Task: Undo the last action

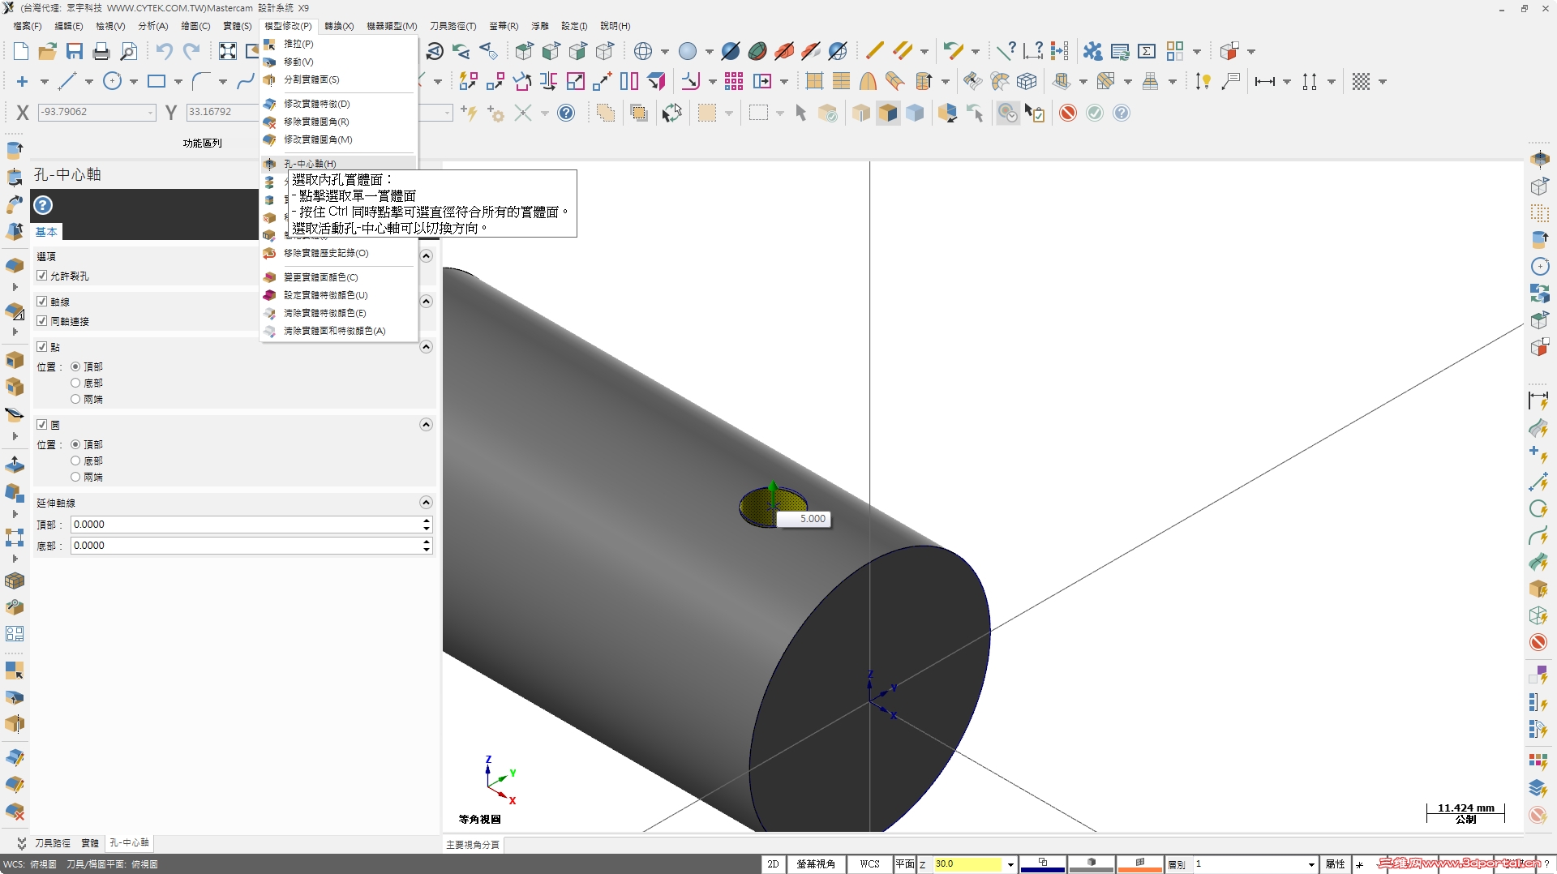Action: [165, 52]
